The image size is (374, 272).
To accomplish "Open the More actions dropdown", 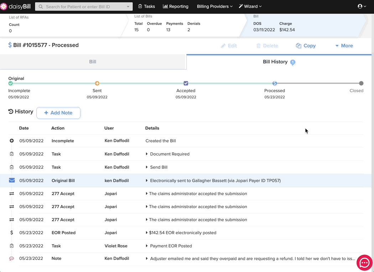I will 344,46.
